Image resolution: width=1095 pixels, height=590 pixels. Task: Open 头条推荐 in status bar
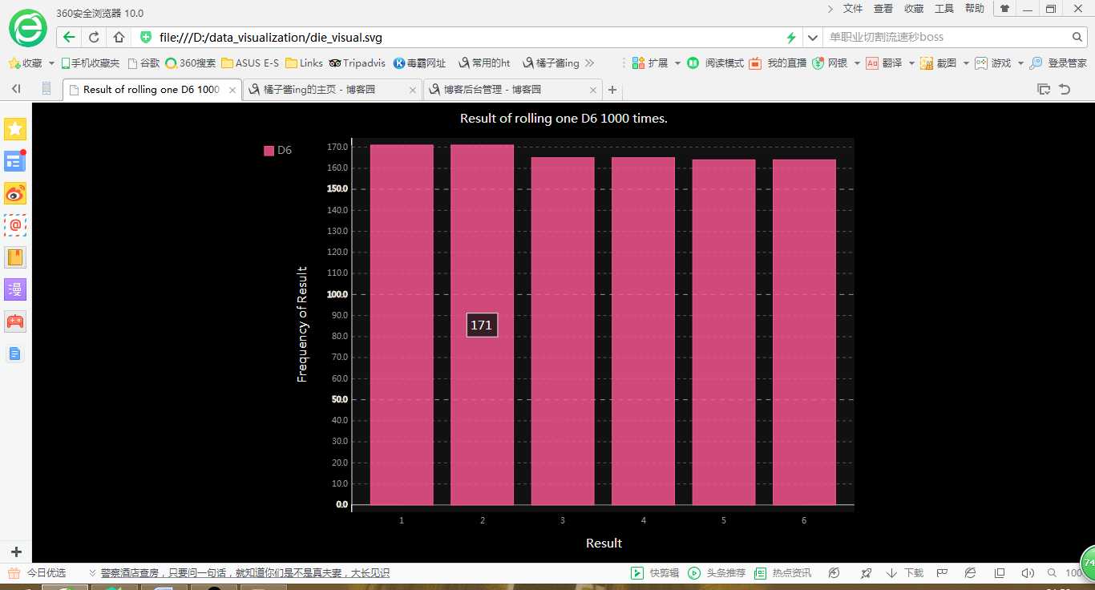click(x=717, y=573)
